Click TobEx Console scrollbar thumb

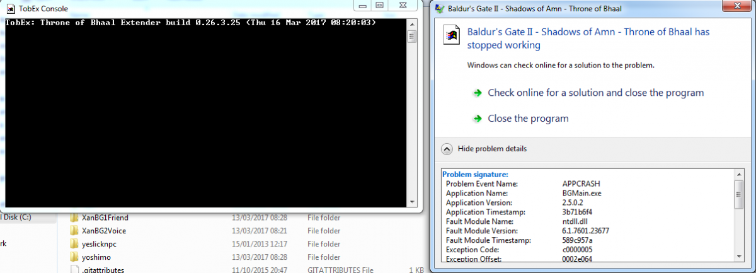point(412,36)
